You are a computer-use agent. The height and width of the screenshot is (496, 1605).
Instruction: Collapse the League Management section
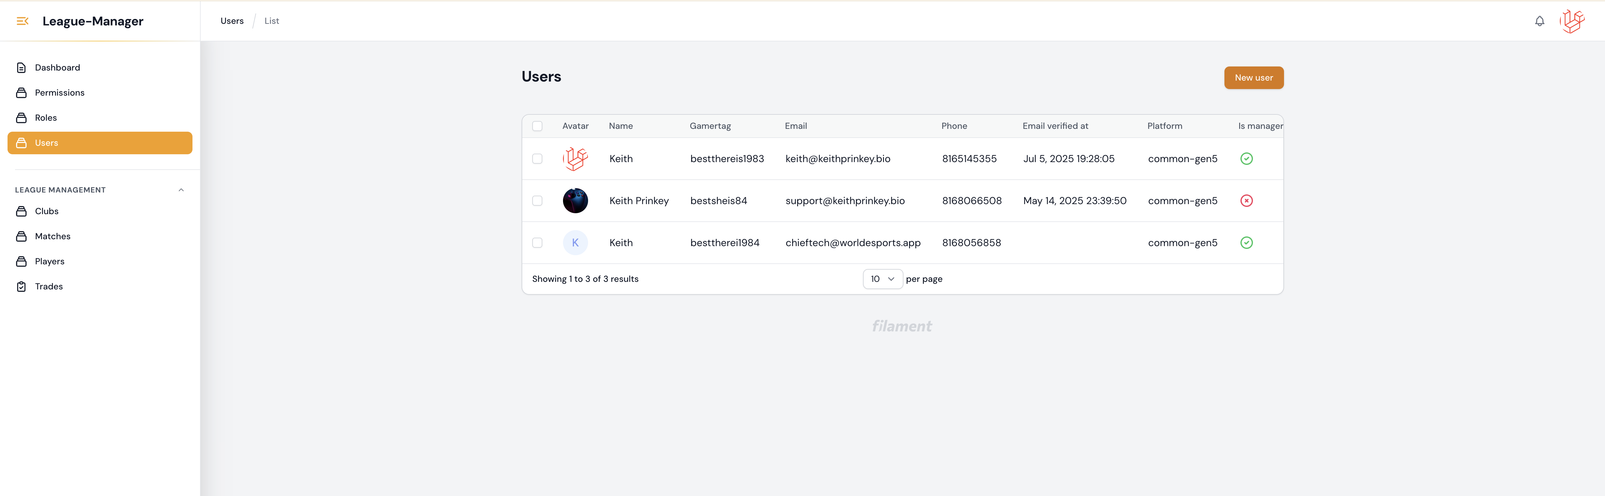[x=181, y=190]
